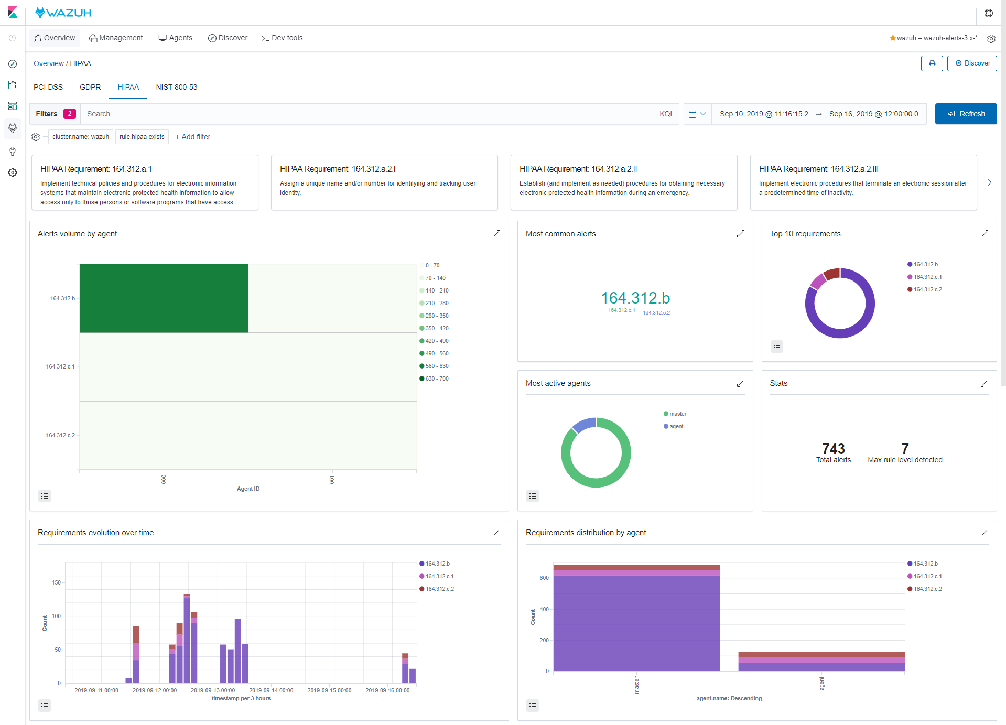The height and width of the screenshot is (725, 1006).
Task: Open the Management menu
Action: pos(116,38)
